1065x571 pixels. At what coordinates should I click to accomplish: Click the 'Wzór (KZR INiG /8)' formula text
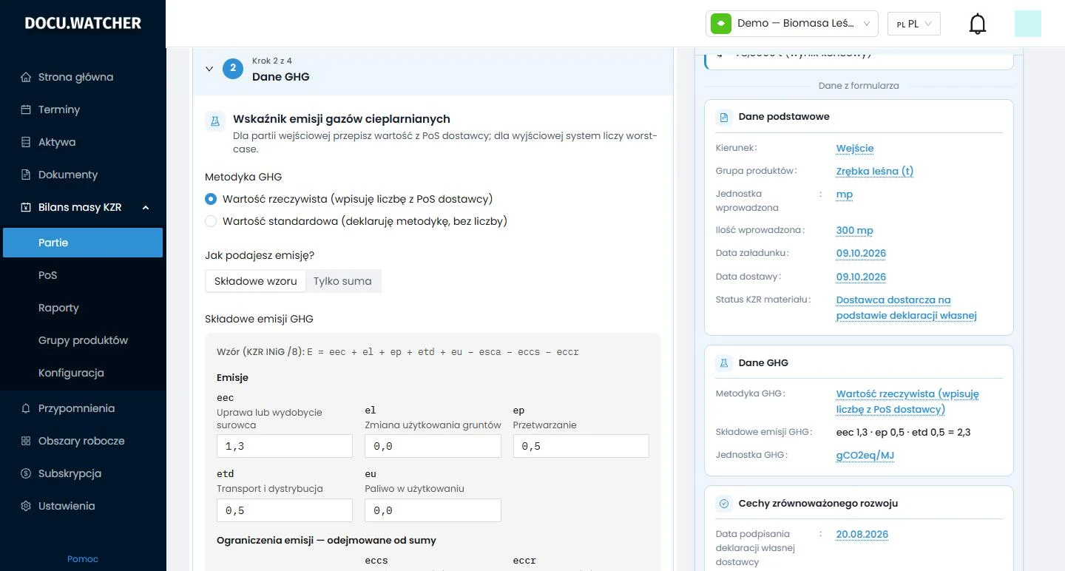(x=398, y=351)
